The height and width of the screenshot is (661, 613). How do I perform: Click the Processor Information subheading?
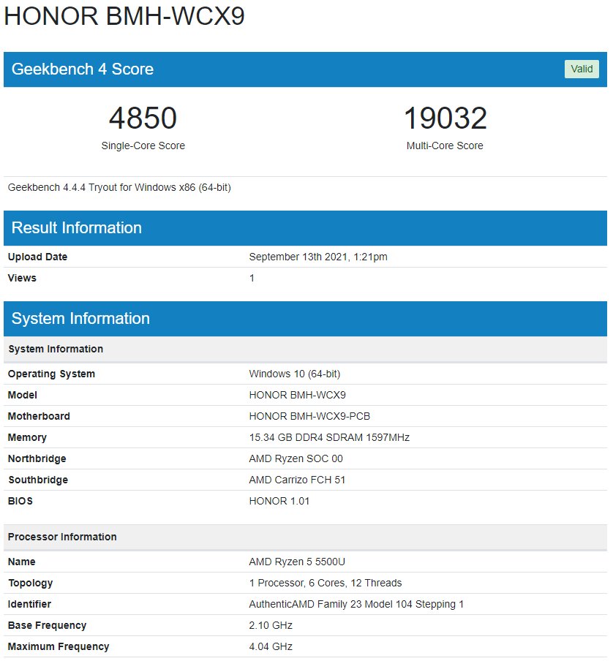point(305,537)
